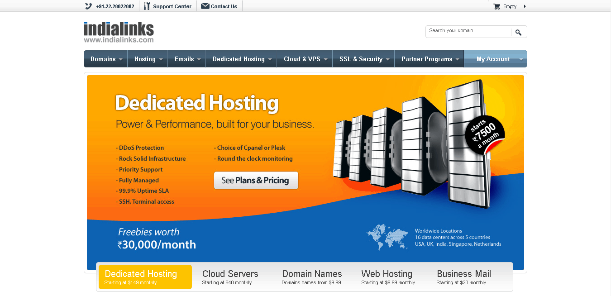
Task: Click the DDoS Protection bullet
Action: click(140, 148)
